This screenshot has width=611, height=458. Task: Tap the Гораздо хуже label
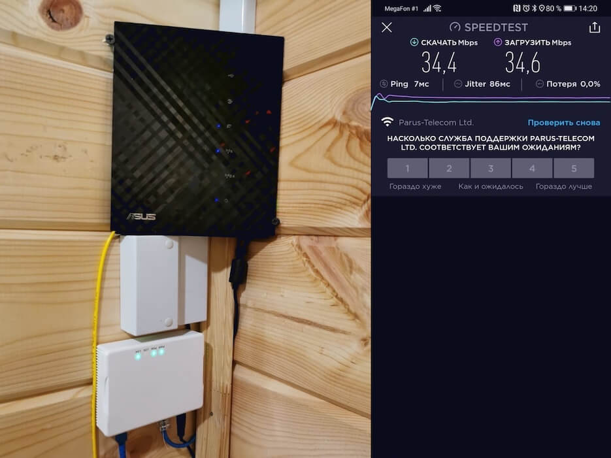point(415,187)
